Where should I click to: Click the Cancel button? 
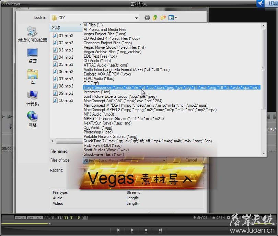click(191, 160)
